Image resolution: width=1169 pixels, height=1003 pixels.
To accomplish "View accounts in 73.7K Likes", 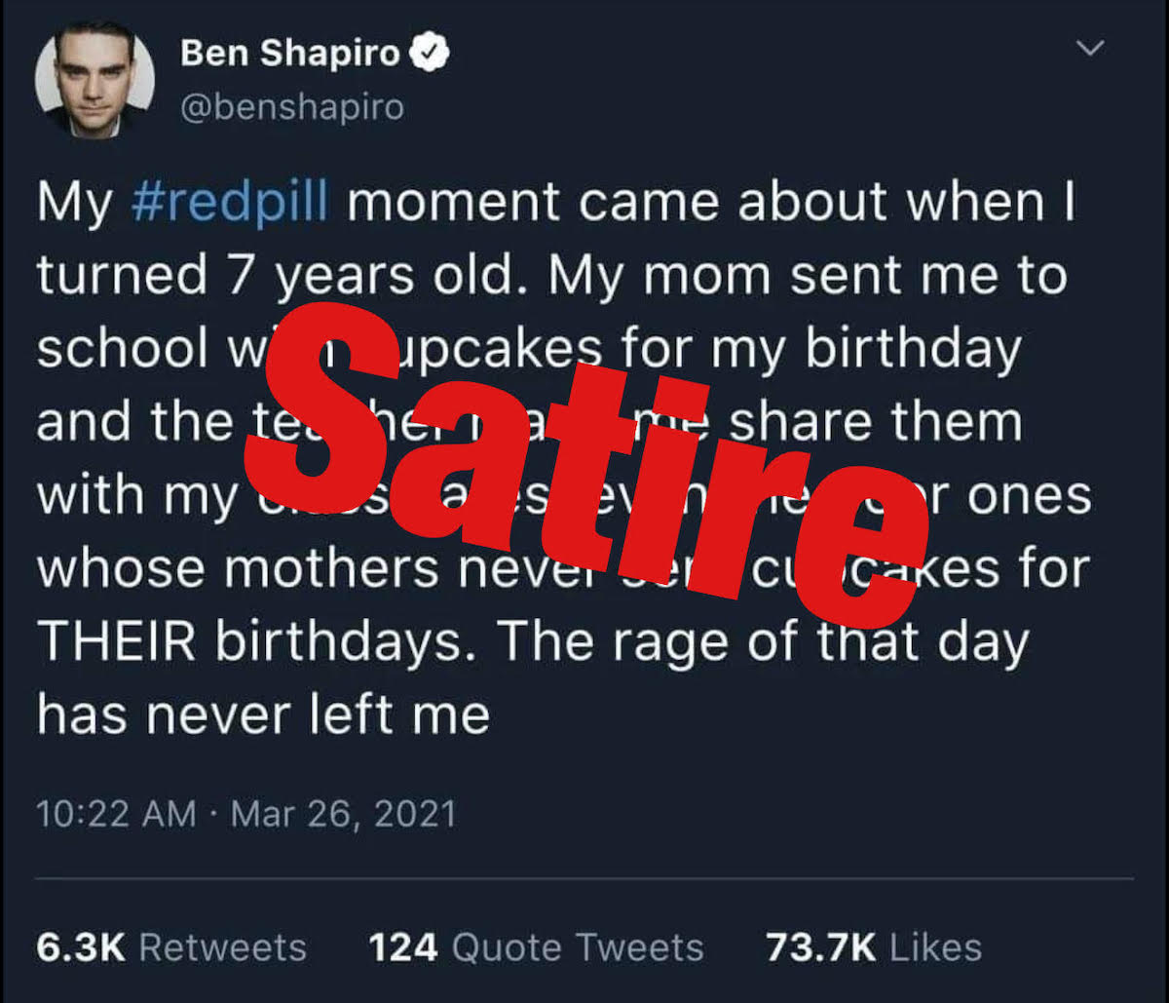I will click(x=871, y=945).
